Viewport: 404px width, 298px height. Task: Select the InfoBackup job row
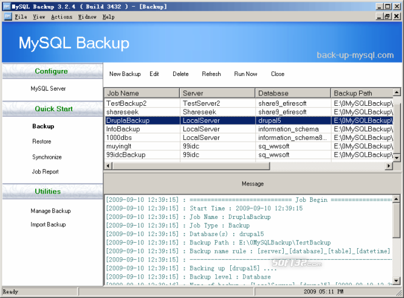[x=248, y=129]
